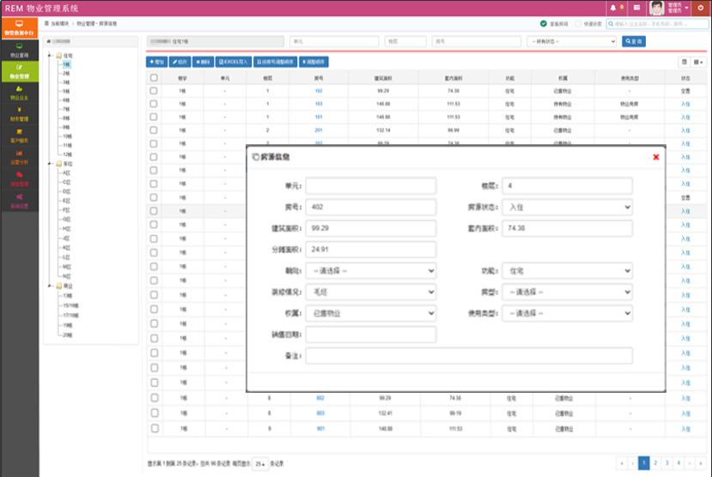This screenshot has width=712, height=477.
Task: Open 物业查询 in the sidebar
Action: point(19,50)
